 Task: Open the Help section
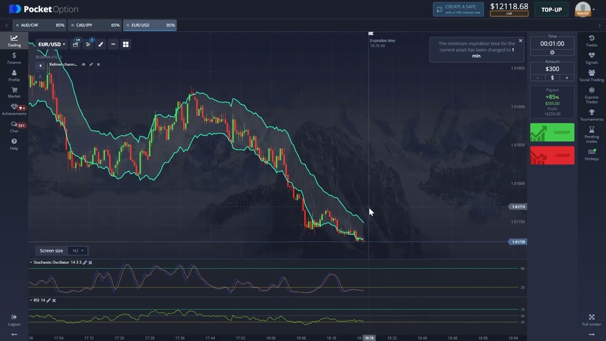(x=14, y=144)
